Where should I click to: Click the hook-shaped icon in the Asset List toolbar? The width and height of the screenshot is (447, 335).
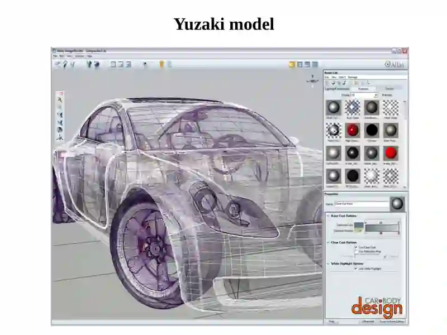point(345,83)
